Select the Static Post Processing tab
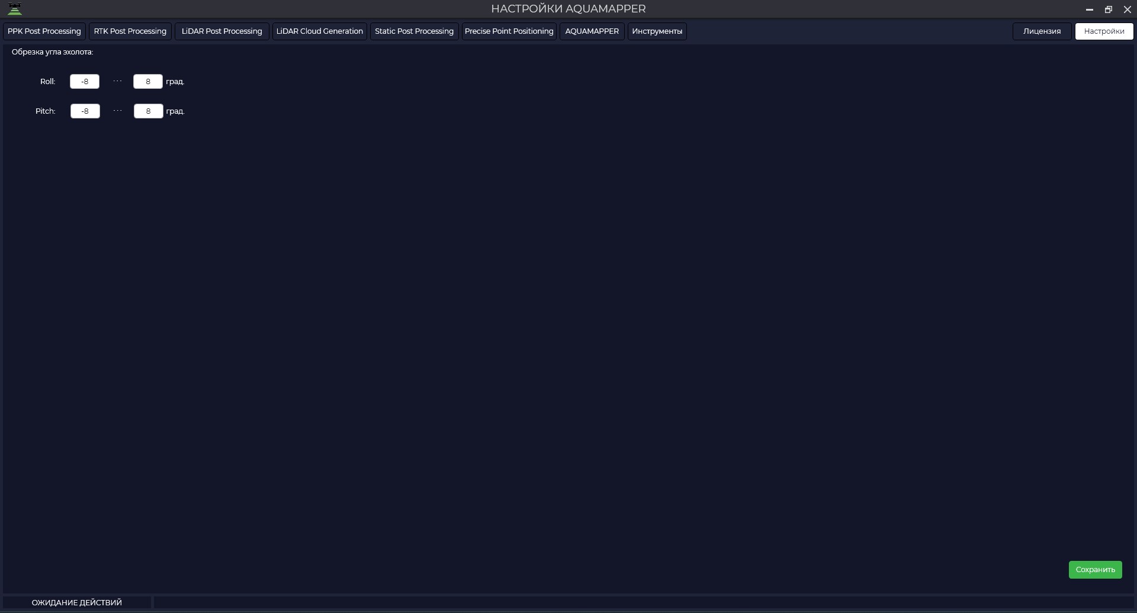The height and width of the screenshot is (613, 1137). click(x=415, y=31)
